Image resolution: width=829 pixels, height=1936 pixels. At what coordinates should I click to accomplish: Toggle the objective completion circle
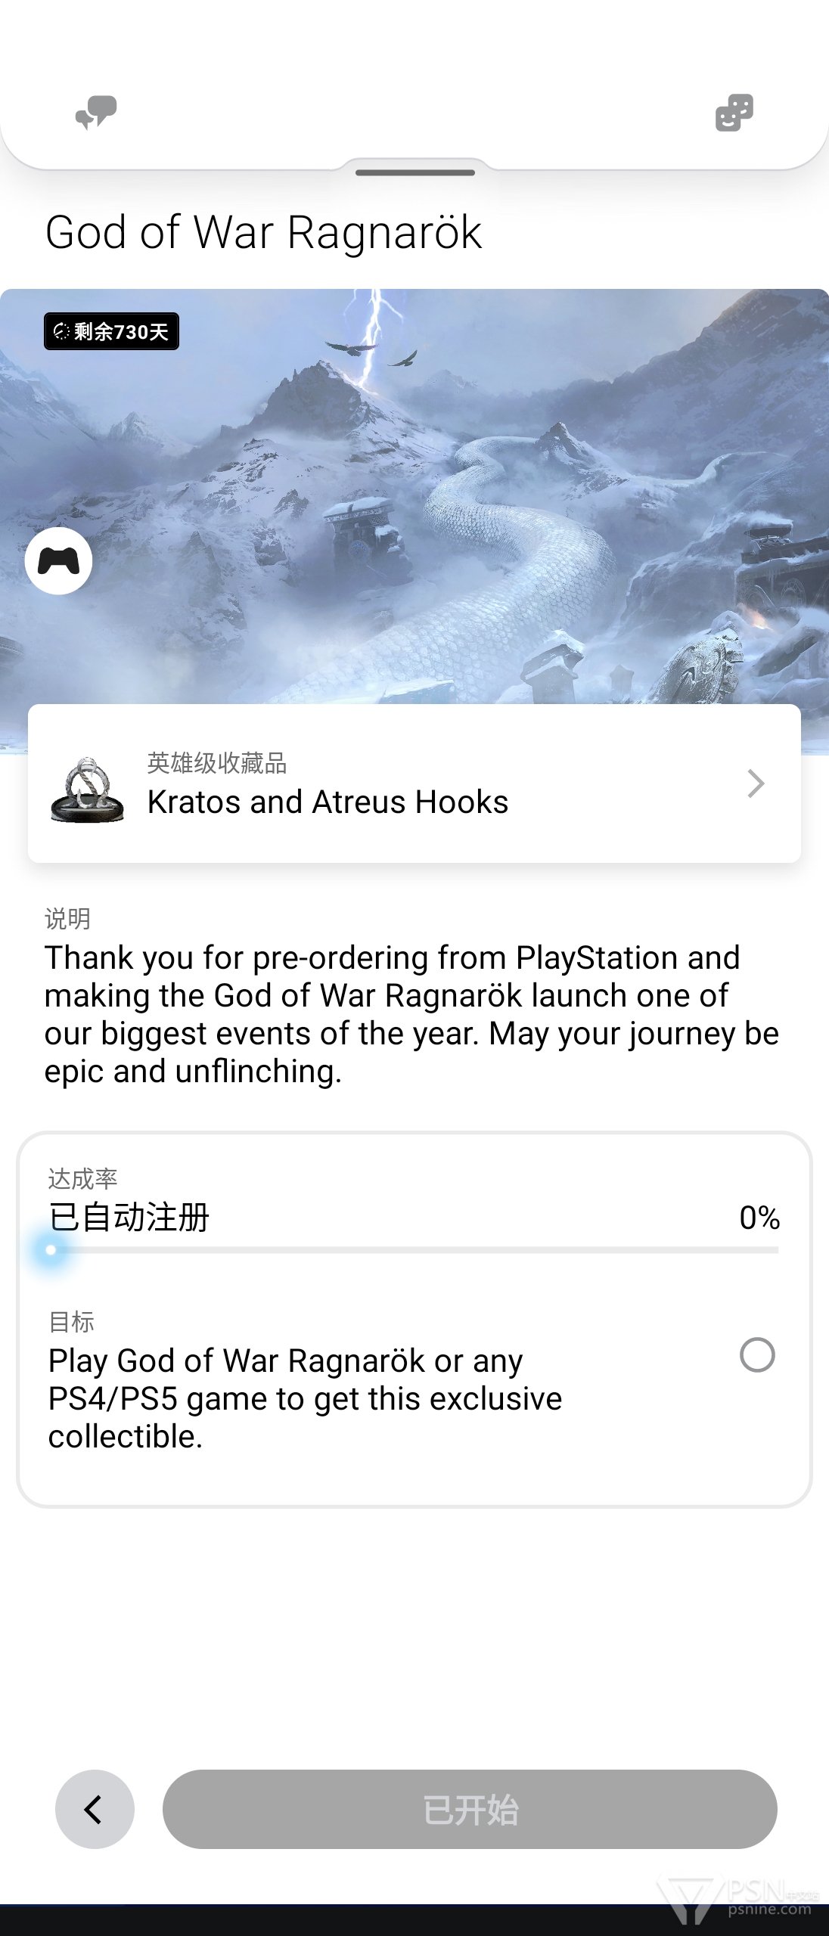[757, 1355]
